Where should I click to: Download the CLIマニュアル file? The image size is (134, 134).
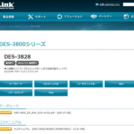tap(6, 129)
